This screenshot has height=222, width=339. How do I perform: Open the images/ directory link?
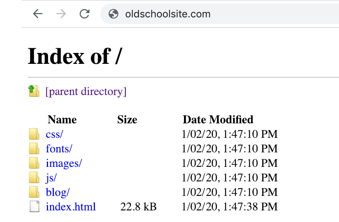click(64, 163)
